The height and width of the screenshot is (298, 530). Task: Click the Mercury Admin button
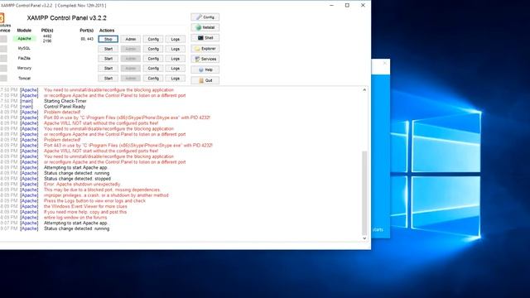pyautogui.click(x=131, y=69)
